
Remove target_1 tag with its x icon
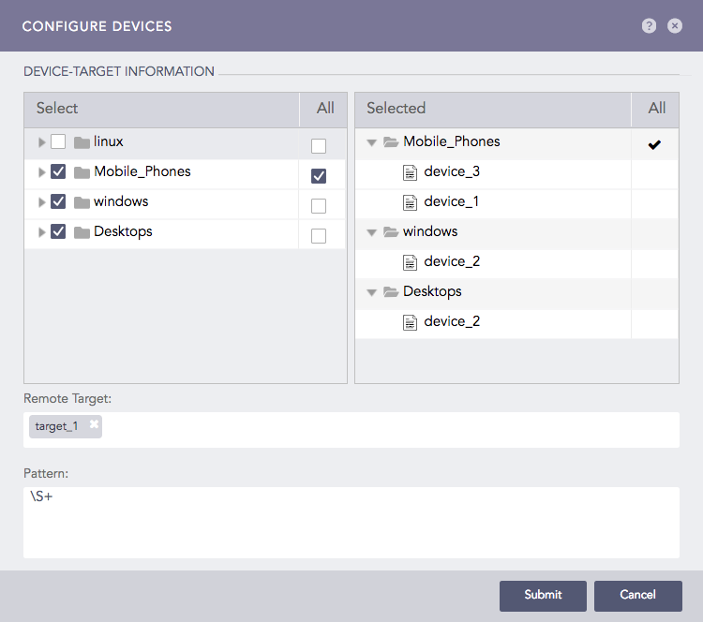tap(94, 424)
